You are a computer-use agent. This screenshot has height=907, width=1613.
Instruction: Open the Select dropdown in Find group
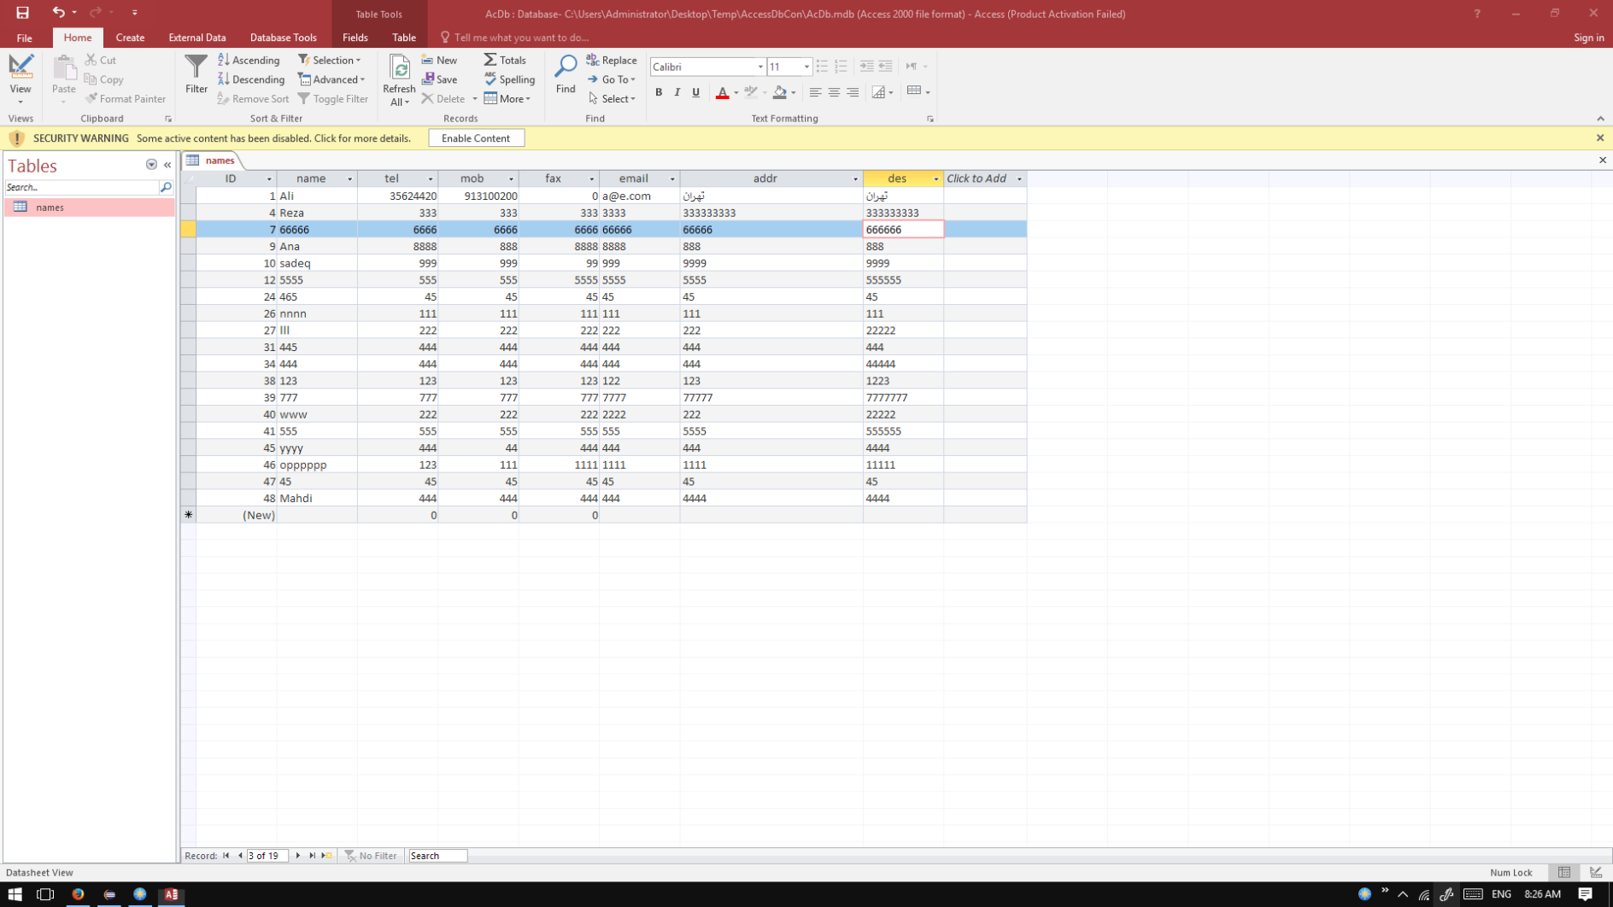coord(612,99)
